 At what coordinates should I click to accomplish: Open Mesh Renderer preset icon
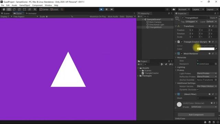click(x=213, y=54)
